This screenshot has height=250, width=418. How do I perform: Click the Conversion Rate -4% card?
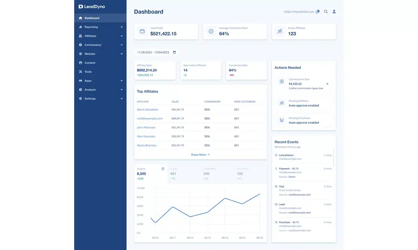247,70
